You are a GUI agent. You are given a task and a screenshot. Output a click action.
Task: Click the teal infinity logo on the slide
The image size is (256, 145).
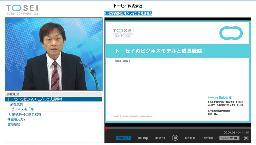pyautogui.click(x=231, y=33)
